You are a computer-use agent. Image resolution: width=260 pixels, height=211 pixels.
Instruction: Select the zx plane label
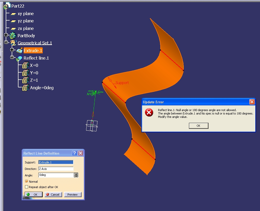(x=26, y=29)
